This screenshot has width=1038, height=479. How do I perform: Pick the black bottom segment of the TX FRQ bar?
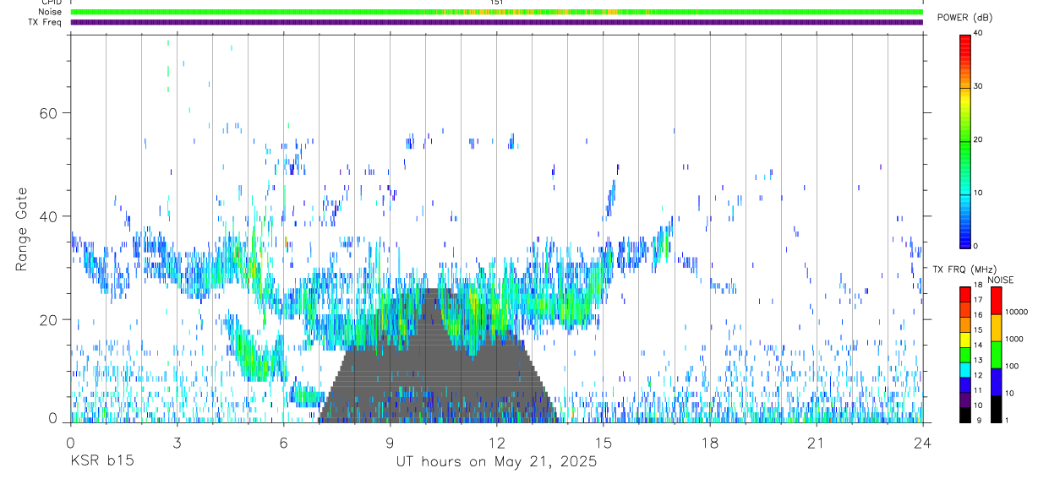964,414
